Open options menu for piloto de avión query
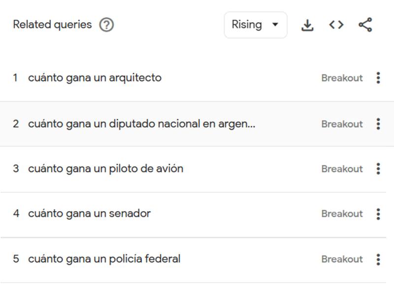This screenshot has width=394, height=306. pos(378,169)
